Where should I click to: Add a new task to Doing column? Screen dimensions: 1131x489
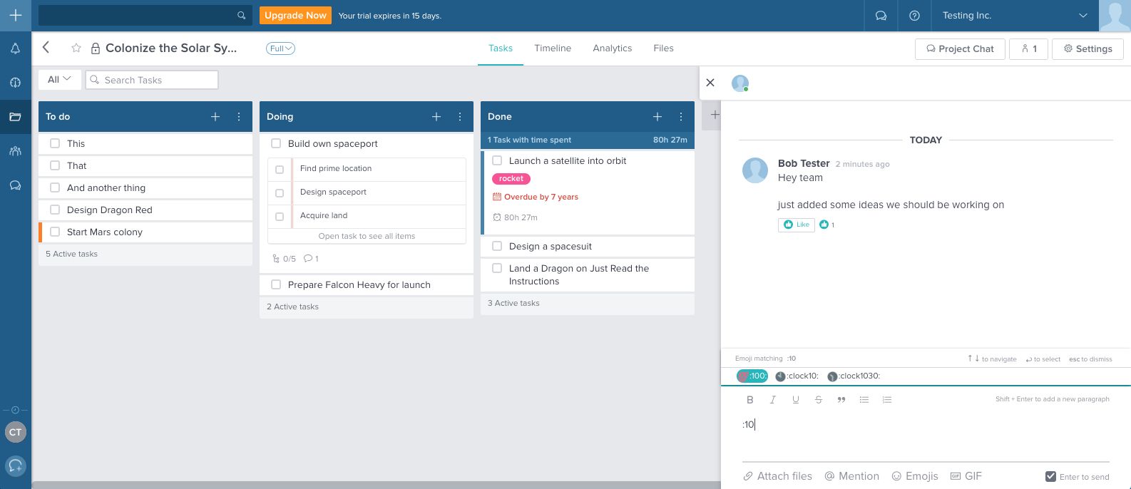(x=436, y=117)
